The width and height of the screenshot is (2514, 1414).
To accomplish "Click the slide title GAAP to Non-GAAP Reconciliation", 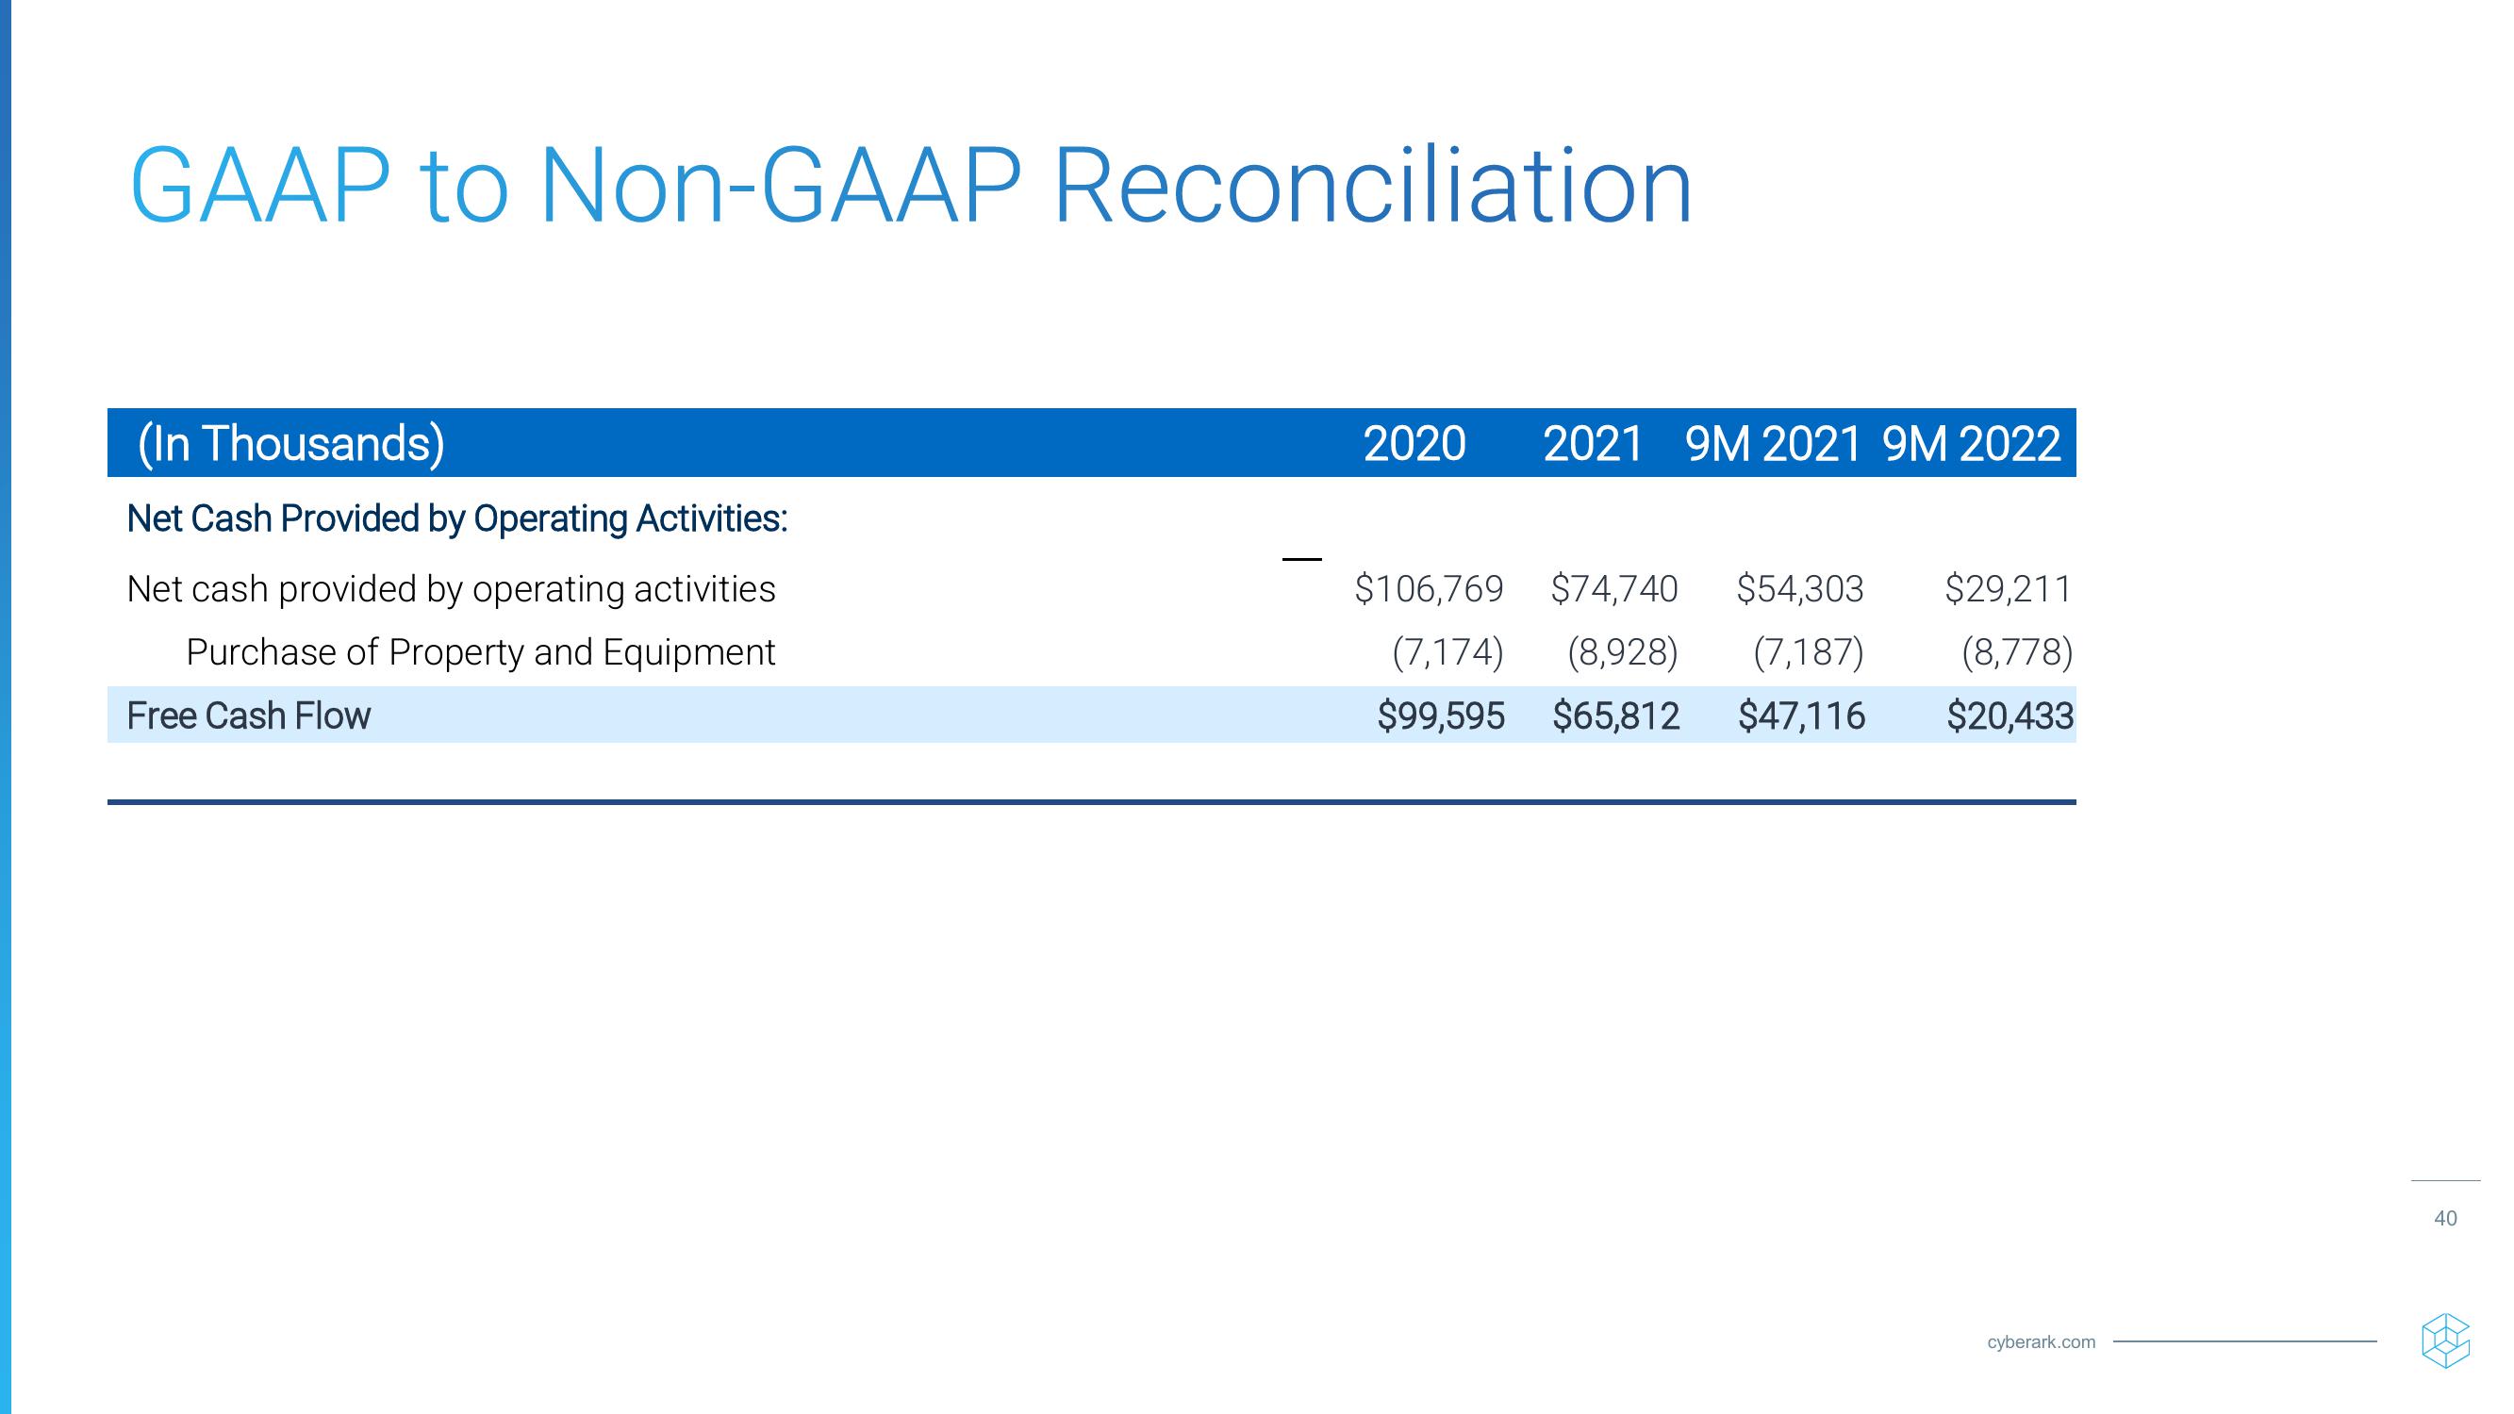I will point(910,186).
